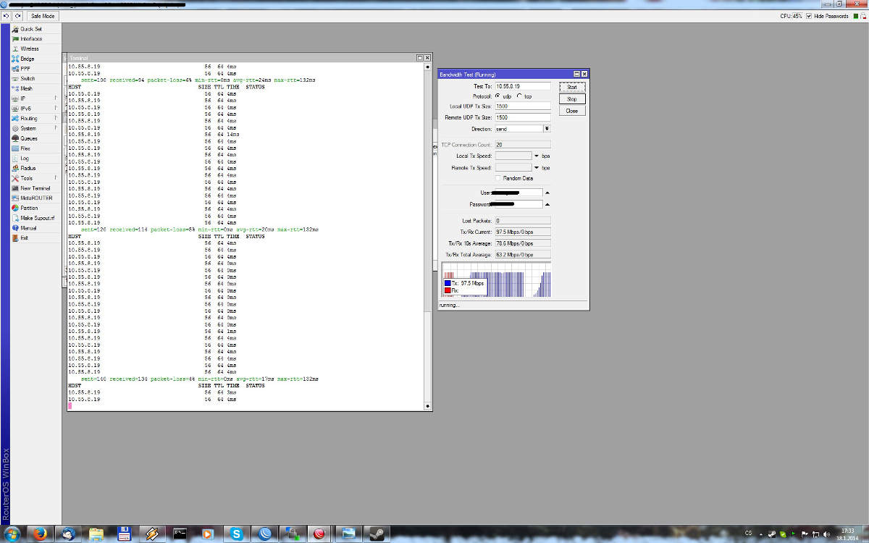869x543 pixels.
Task: Open the Direction dropdown
Action: (547, 129)
